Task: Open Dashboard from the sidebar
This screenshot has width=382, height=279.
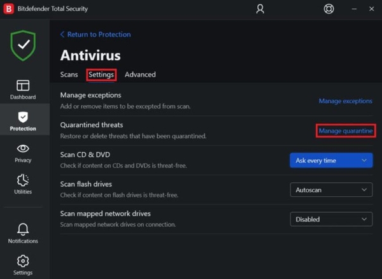Action: (x=23, y=89)
